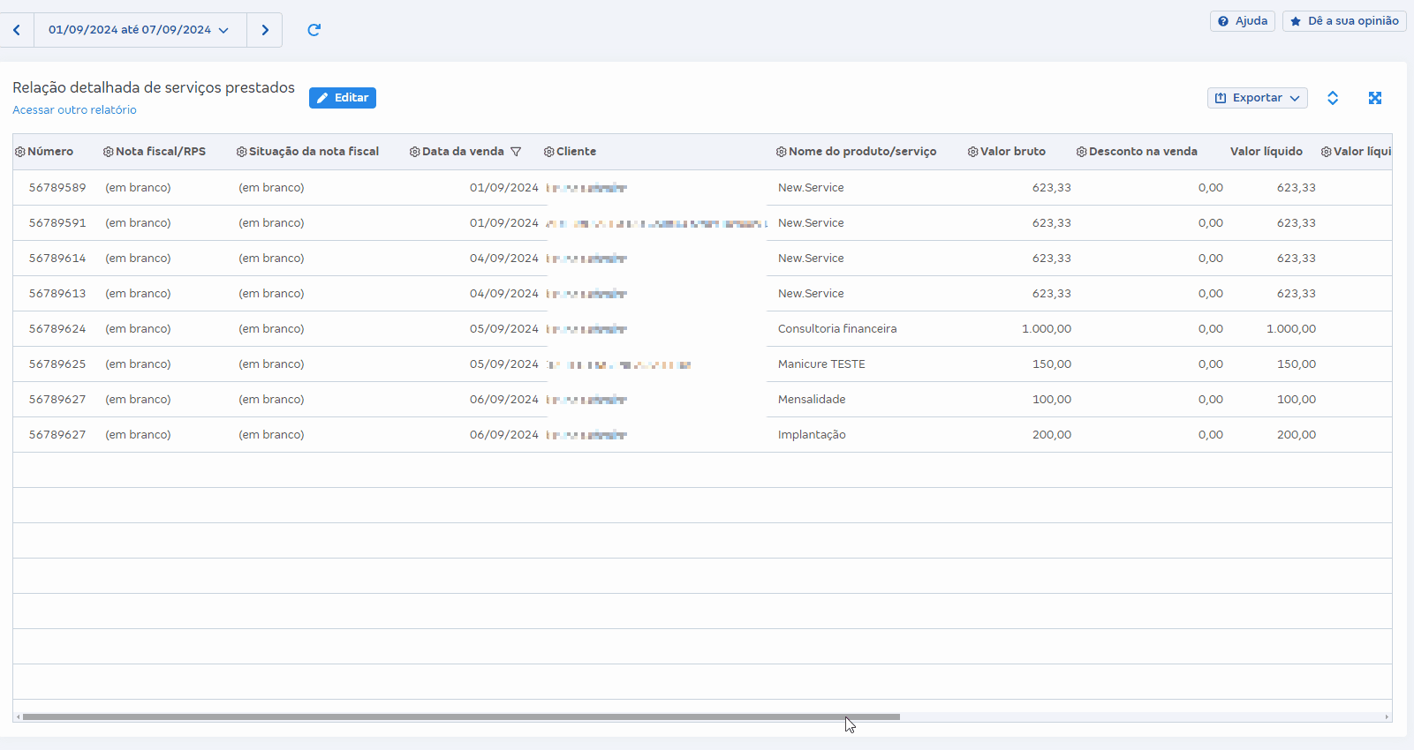Open gear icon for Valor bruto column
The image size is (1414, 750).
coord(972,152)
